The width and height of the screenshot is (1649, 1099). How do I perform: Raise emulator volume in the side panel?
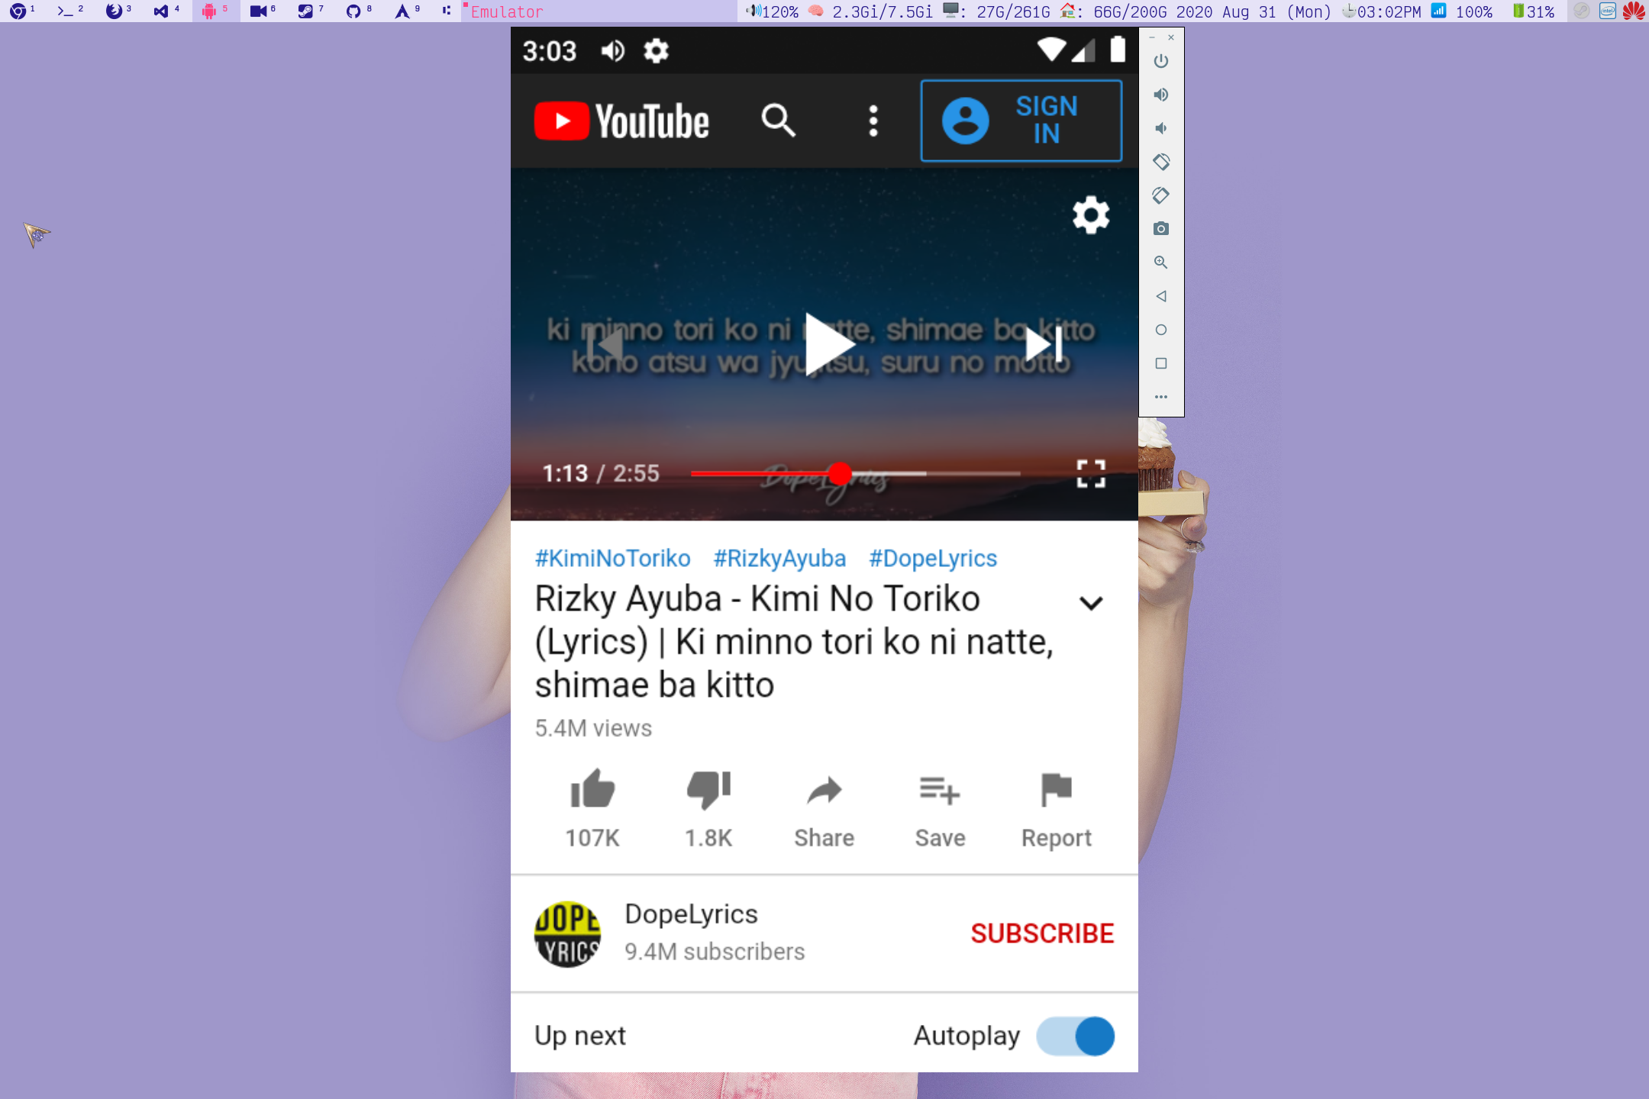tap(1161, 95)
